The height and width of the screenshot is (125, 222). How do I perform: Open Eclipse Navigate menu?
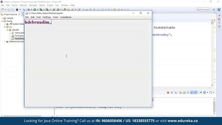[x=33, y=5]
